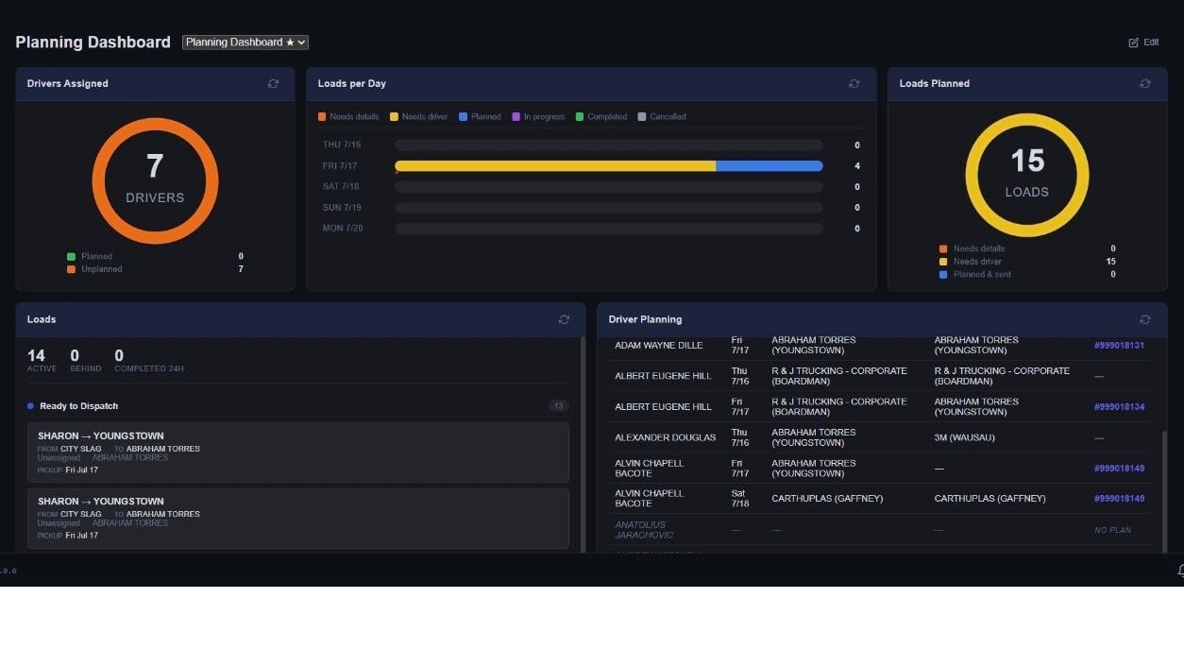Select ALBERT EUGENE HILL on the Thu 7/16 row
The image size is (1184, 666).
pyautogui.click(x=663, y=376)
